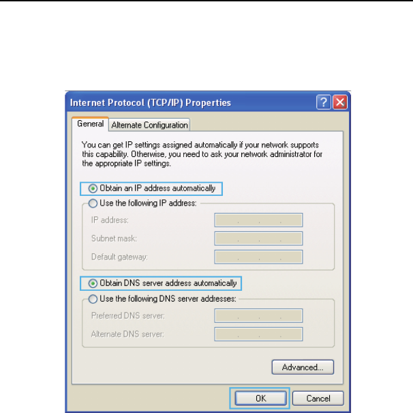This screenshot has width=413, height=413.
Task: Open the Alternate Configuration tab
Action: pyautogui.click(x=149, y=125)
